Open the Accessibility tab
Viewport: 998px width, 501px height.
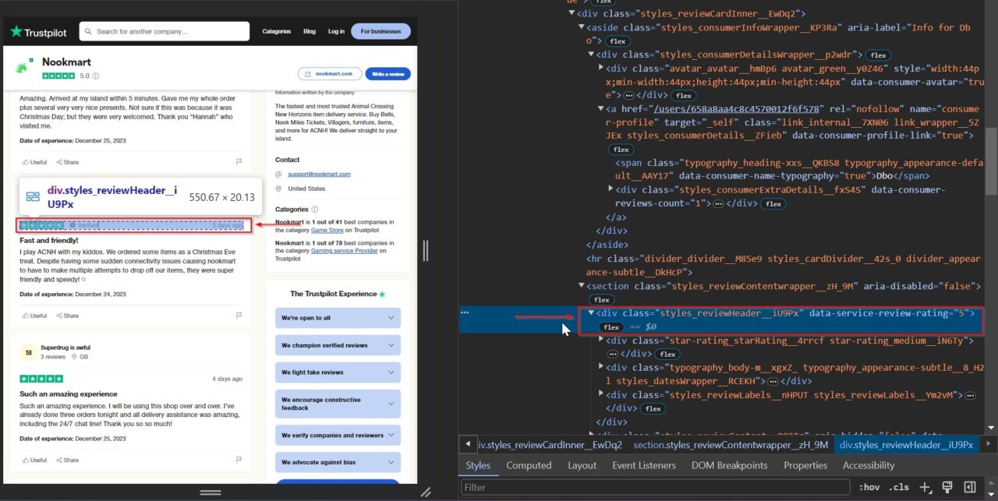click(869, 465)
